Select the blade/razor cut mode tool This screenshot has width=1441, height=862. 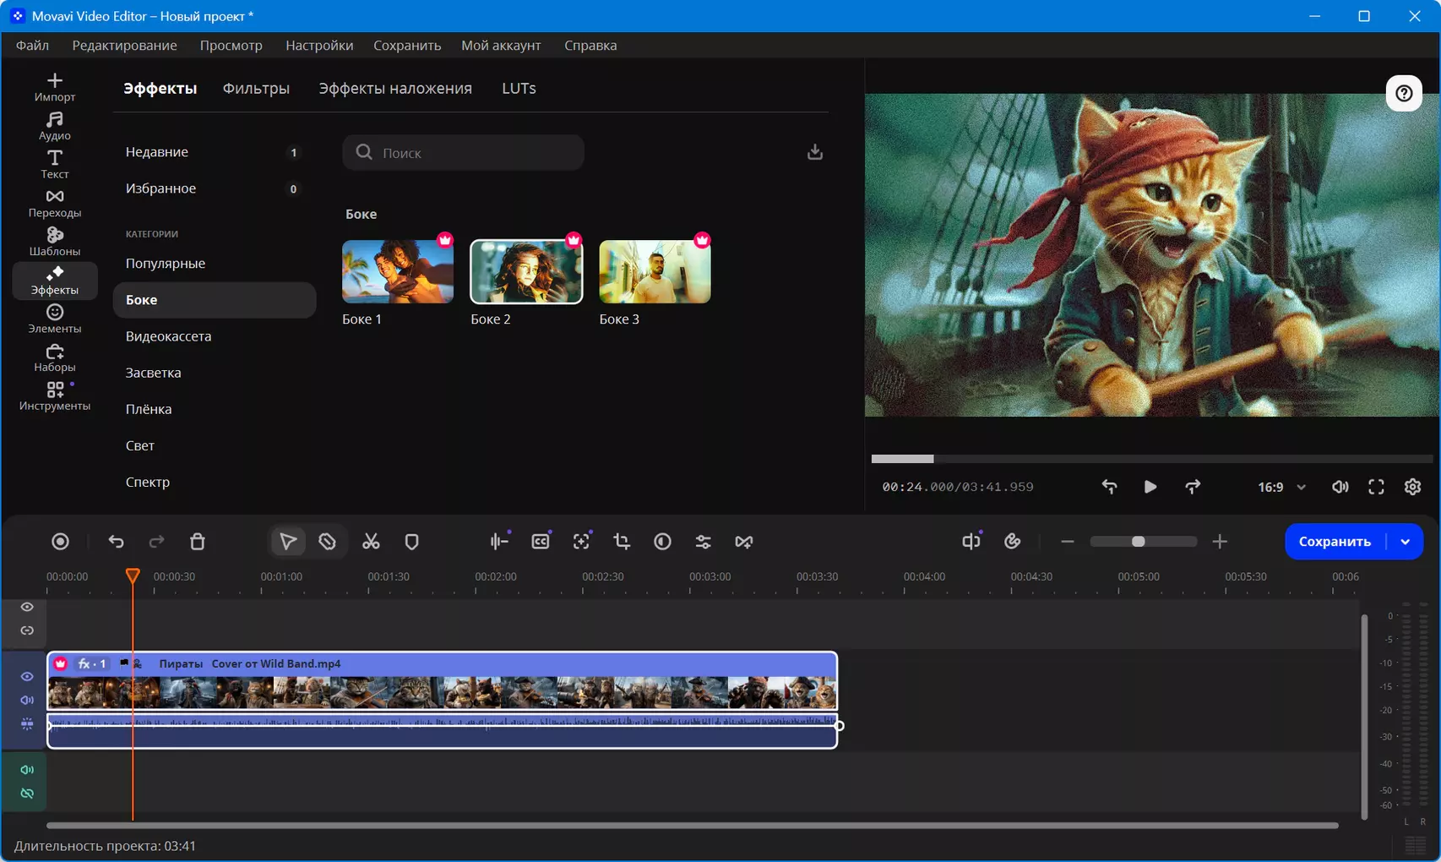[327, 542]
